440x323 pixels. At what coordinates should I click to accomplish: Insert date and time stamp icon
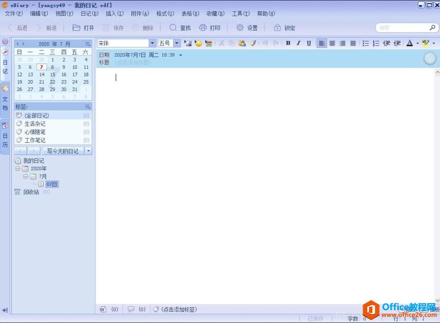pyautogui.click(x=209, y=43)
